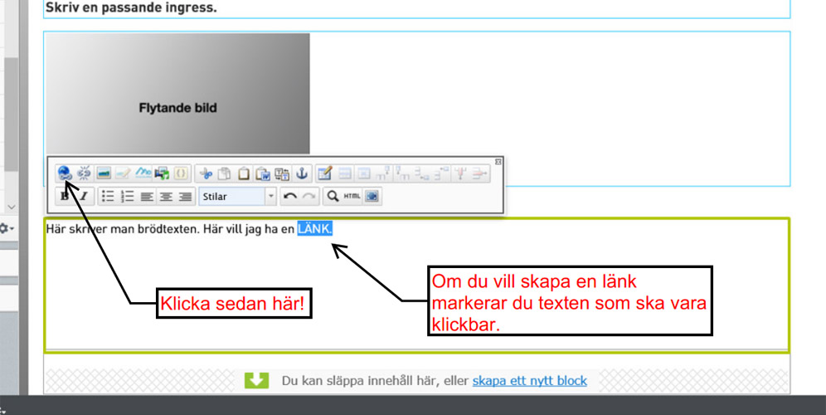Viewport: 826px width, 415px height.
Task: Click the left panel scrollbar down arrow
Action: pos(12,207)
